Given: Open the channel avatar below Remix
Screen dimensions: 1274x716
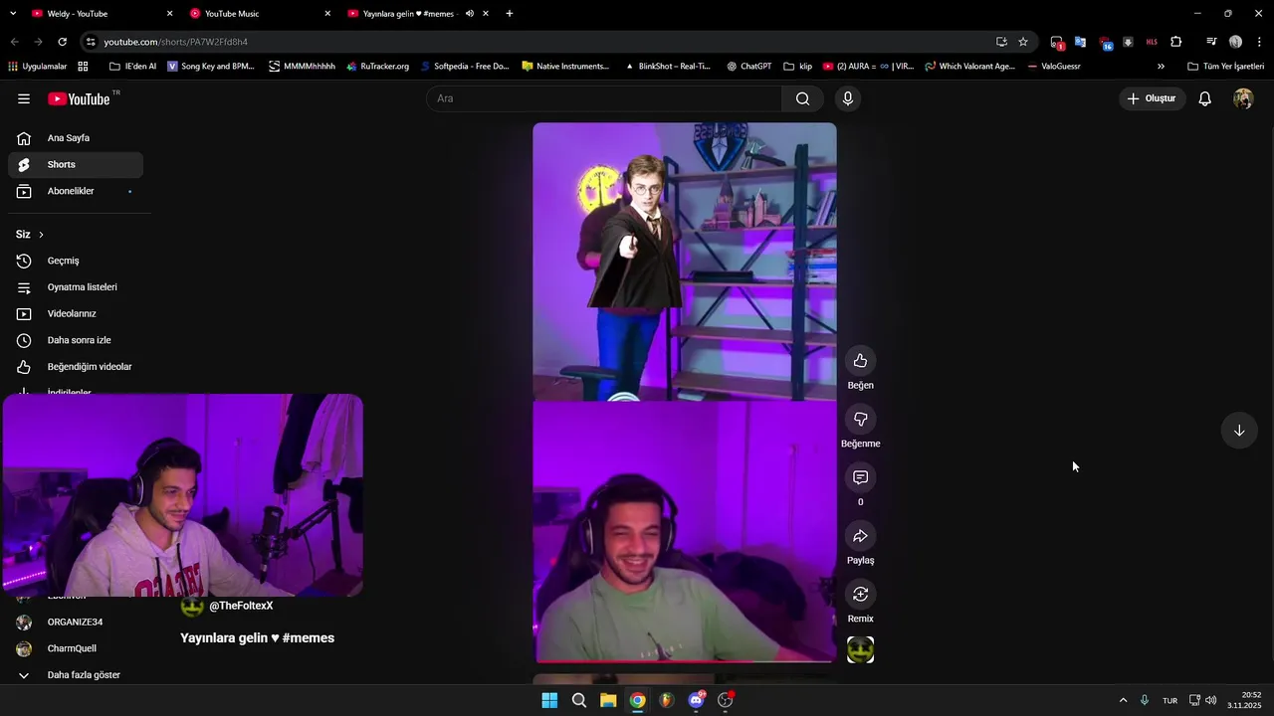Looking at the screenshot, I should tap(860, 650).
